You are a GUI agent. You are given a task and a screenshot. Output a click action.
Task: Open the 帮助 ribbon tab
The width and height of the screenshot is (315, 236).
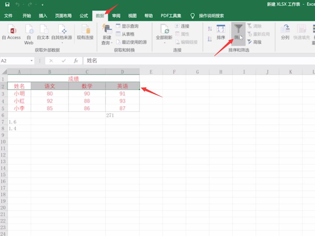tap(148, 16)
